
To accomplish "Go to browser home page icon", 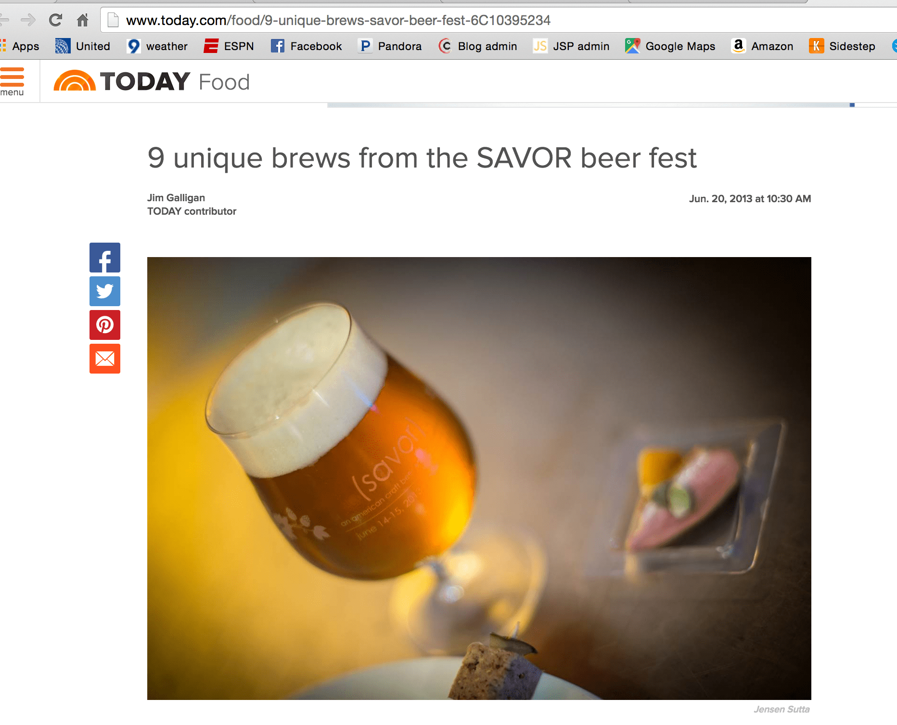I will click(x=83, y=20).
